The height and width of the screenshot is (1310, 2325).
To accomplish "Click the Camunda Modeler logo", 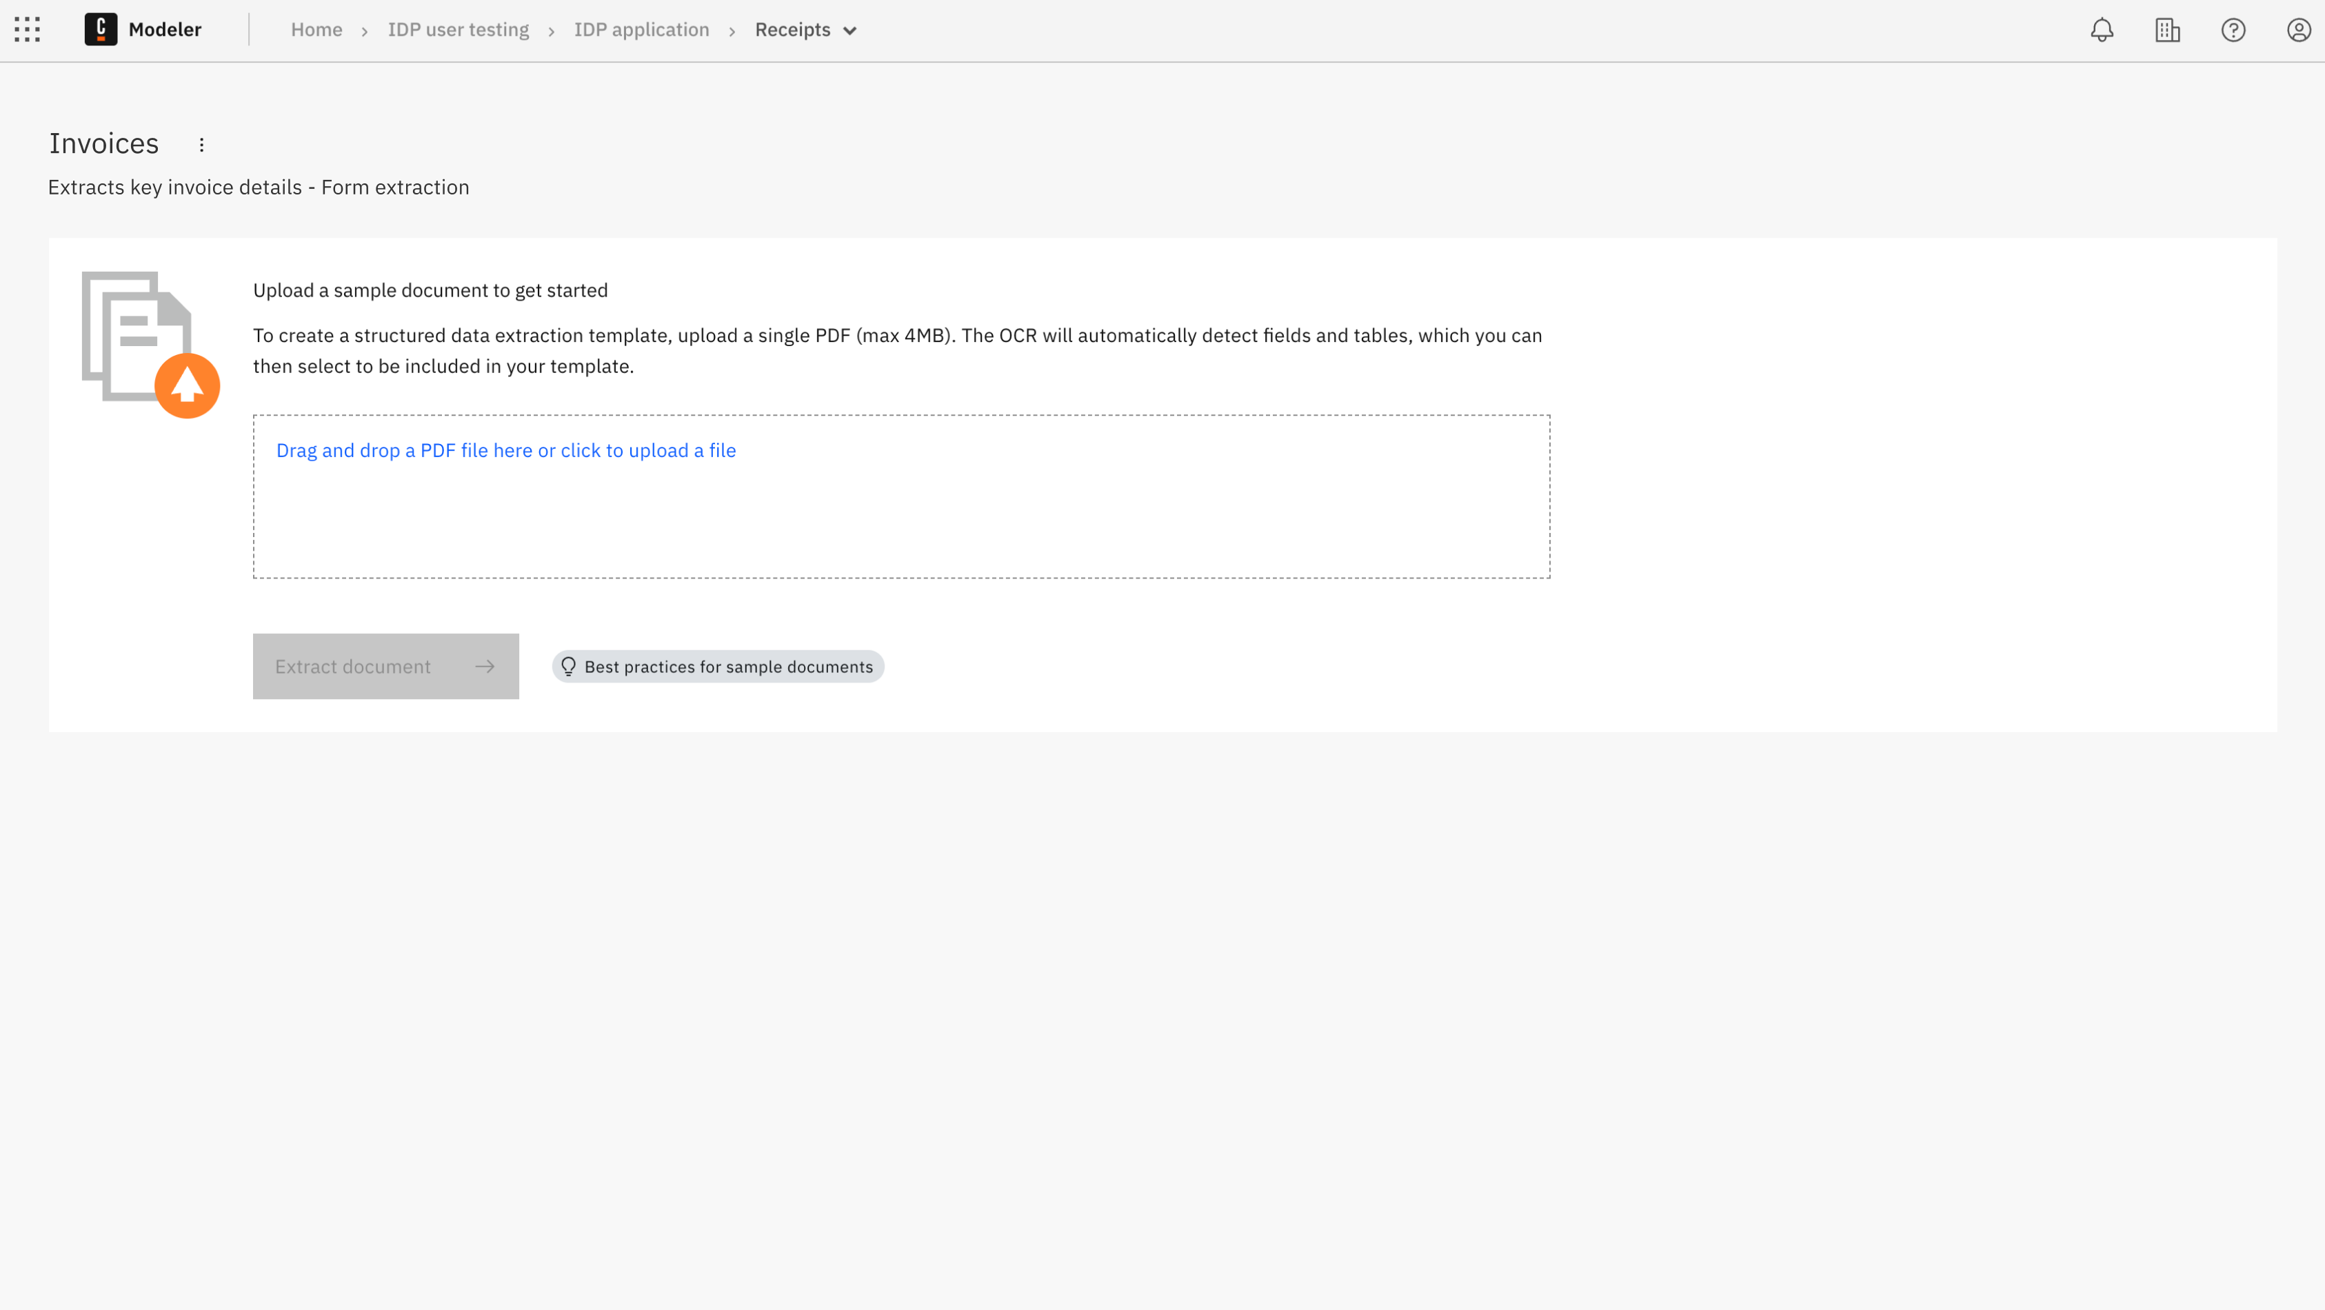I will [100, 30].
